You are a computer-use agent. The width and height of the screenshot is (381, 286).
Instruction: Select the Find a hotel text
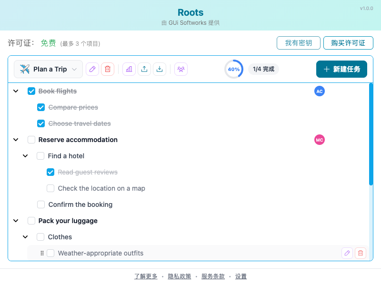(x=66, y=156)
